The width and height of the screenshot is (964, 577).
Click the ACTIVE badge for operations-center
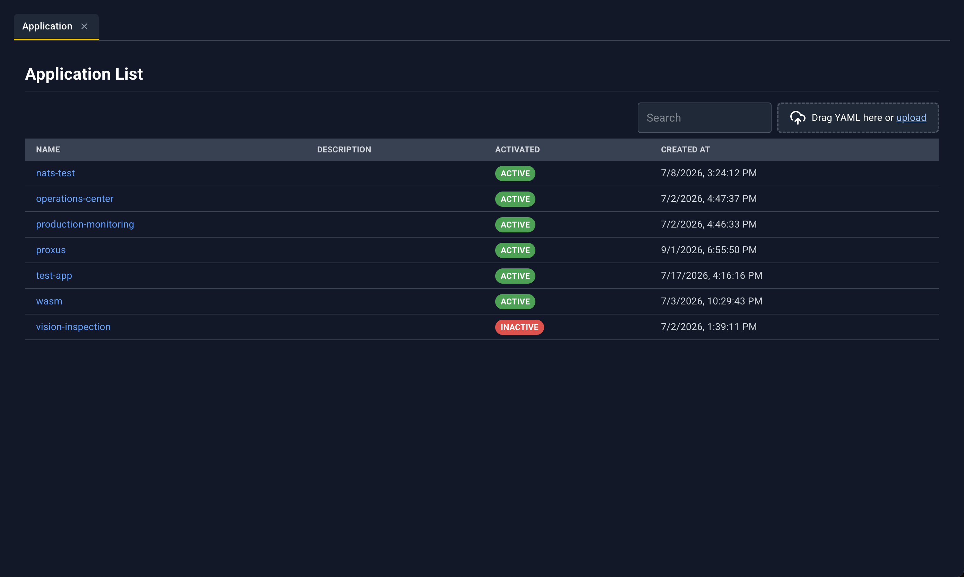515,199
